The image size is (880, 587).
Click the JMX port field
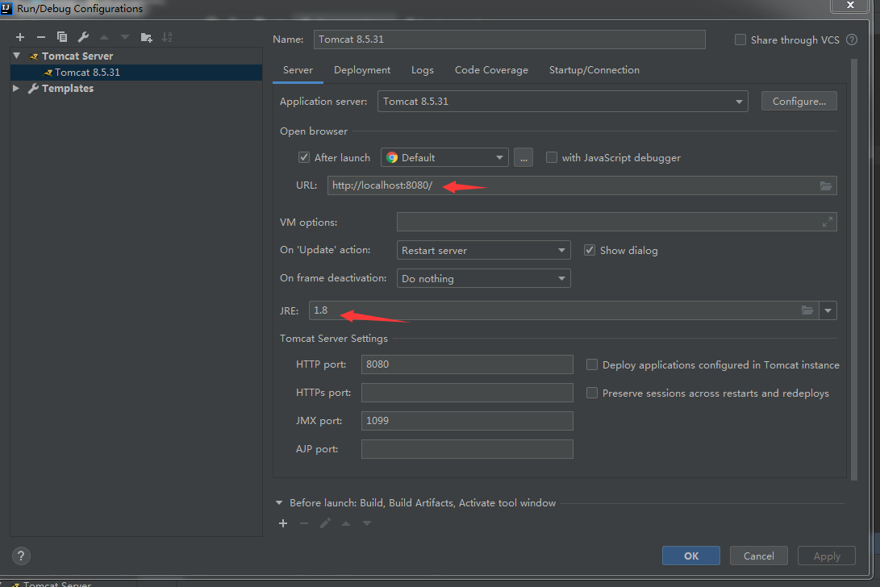pyautogui.click(x=467, y=420)
